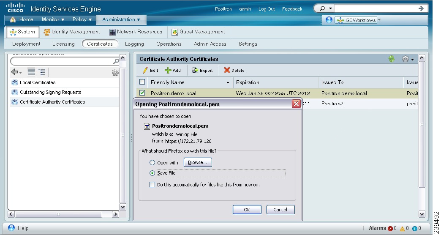
Task: Open the blue help question mark icon
Action: (x=329, y=20)
